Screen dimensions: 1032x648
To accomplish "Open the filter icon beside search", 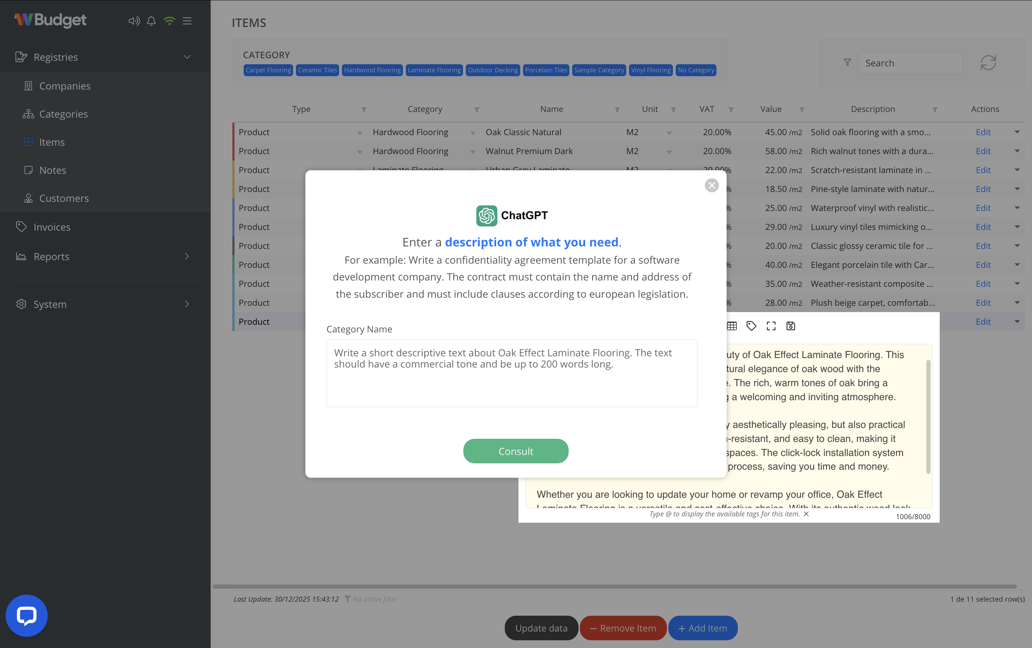I will [847, 62].
